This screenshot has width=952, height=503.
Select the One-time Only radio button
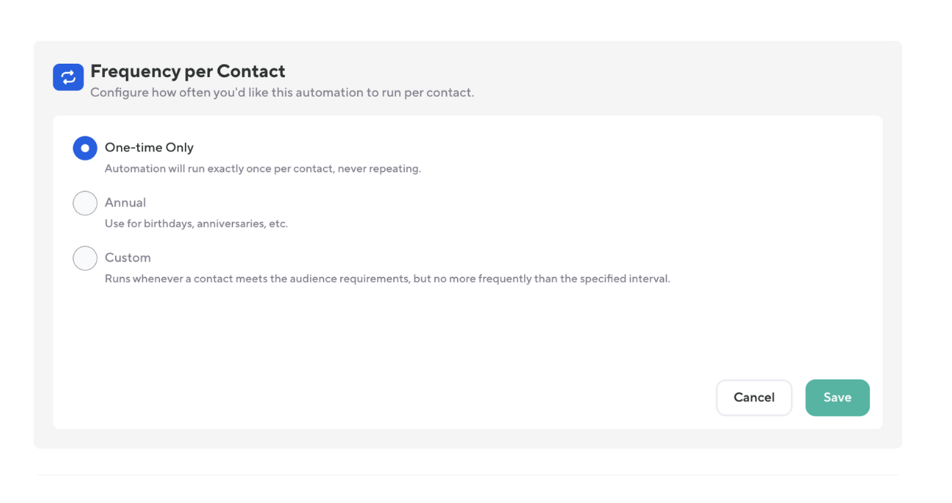tap(85, 148)
